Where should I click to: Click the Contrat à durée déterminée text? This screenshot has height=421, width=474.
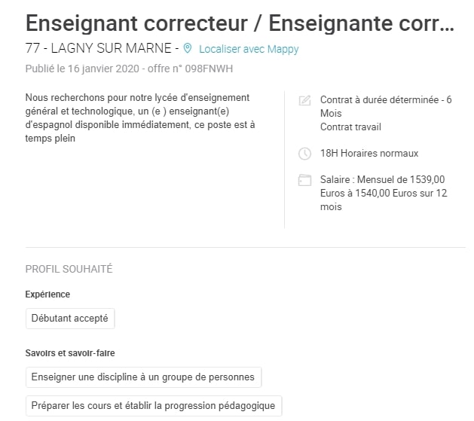point(386,99)
